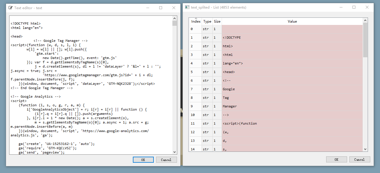380x173 pixels.
Task: Select the empty value cell in row 0
Action: pyautogui.click(x=292, y=29)
